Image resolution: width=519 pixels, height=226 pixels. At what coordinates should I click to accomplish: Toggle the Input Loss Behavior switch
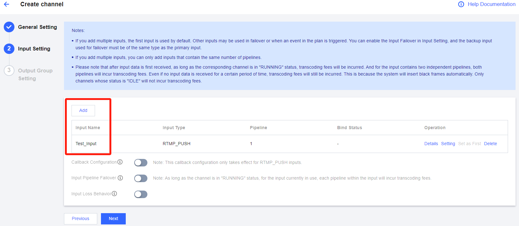(x=141, y=194)
